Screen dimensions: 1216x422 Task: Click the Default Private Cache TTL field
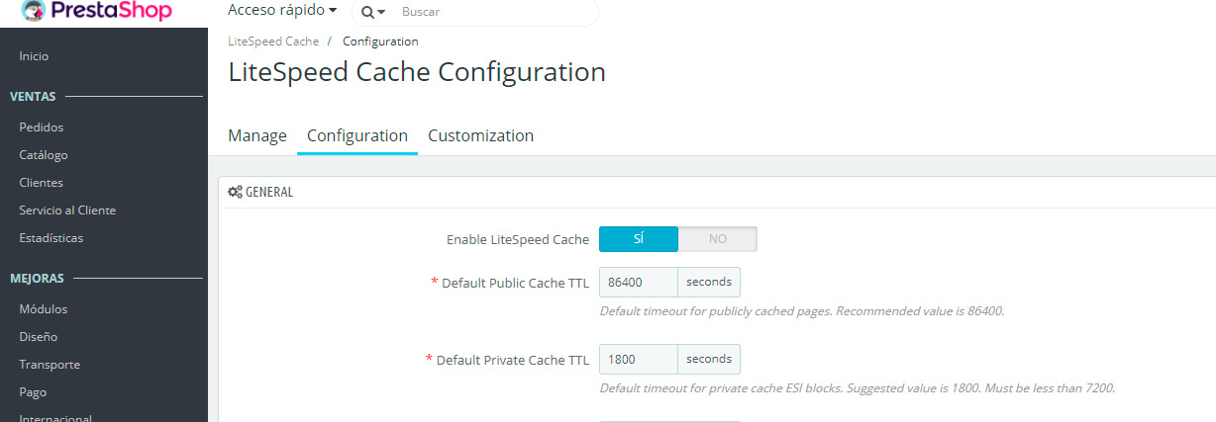coord(639,359)
